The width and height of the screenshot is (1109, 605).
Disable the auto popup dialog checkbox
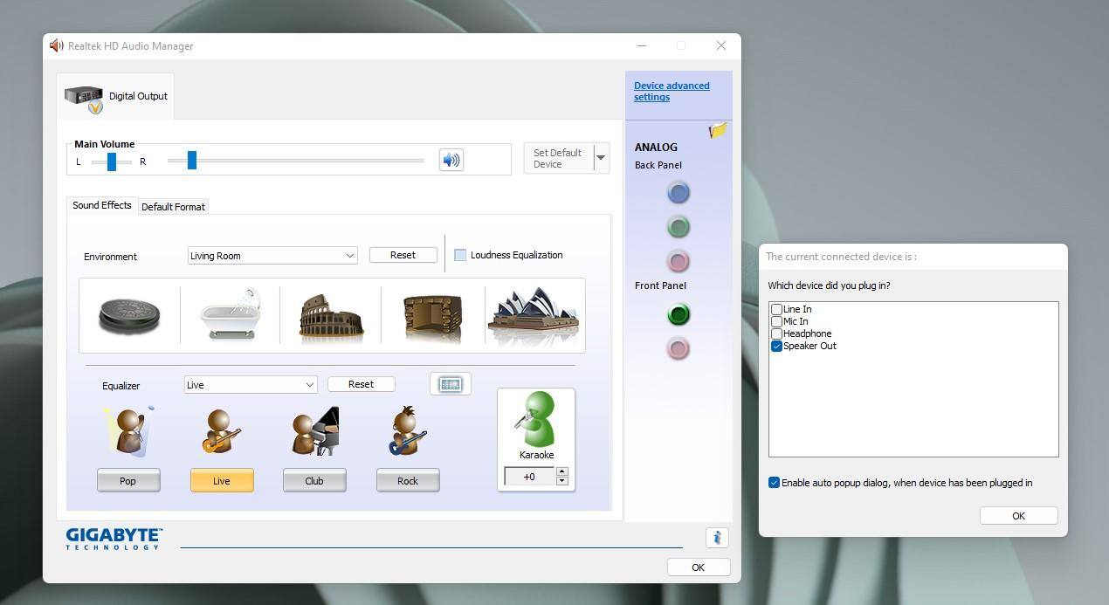774,483
